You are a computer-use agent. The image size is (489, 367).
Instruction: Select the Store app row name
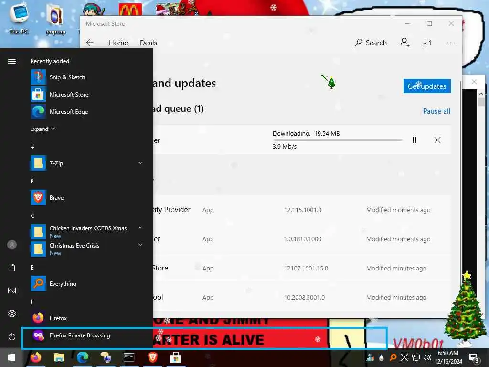(x=160, y=268)
